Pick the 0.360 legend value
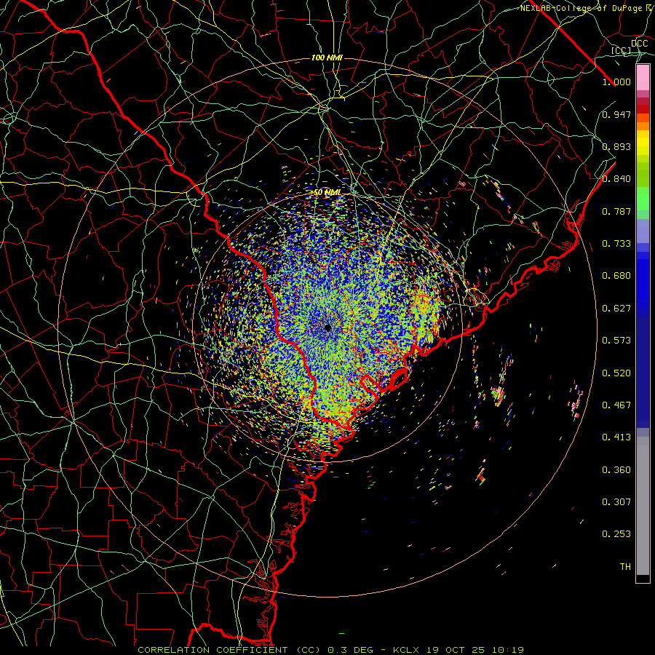The width and height of the screenshot is (655, 655). pos(616,470)
